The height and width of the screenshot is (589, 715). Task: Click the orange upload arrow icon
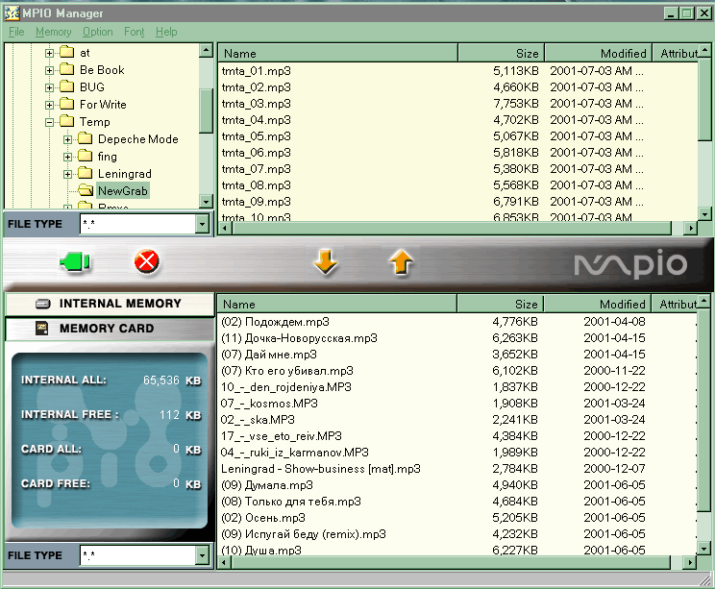tap(401, 261)
